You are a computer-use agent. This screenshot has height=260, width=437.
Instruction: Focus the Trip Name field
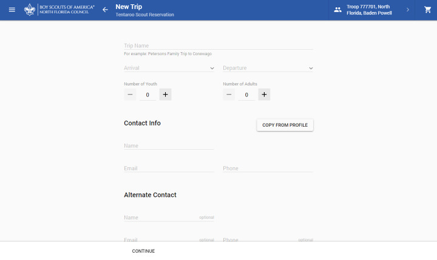(x=218, y=45)
